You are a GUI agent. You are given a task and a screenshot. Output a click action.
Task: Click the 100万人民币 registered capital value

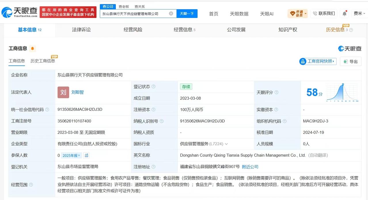(191, 110)
